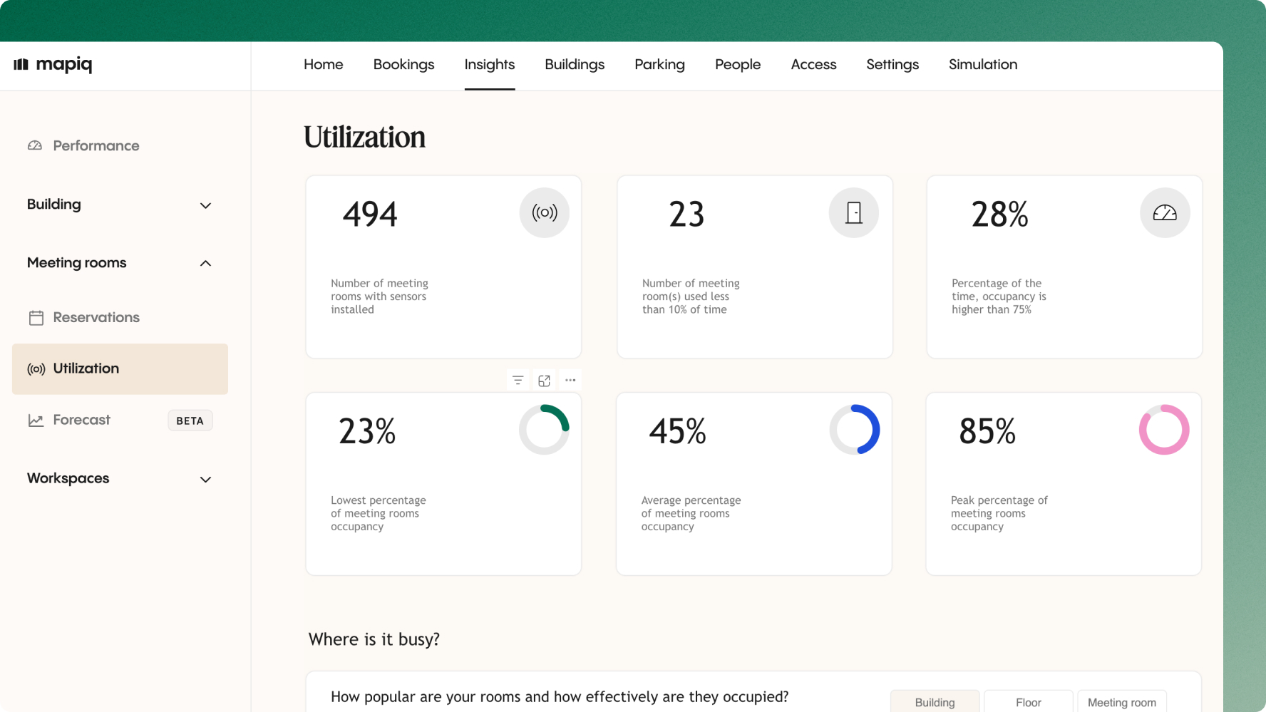Image resolution: width=1266 pixels, height=712 pixels.
Task: Select Utilization in the sidebar
Action: pos(120,368)
